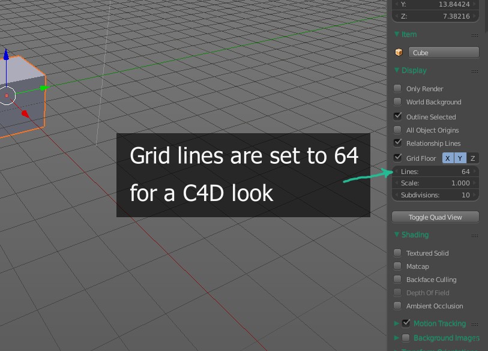The image size is (488, 351).
Task: Click the blue Z-axis manipulator arrow
Action: pyautogui.click(x=7, y=55)
